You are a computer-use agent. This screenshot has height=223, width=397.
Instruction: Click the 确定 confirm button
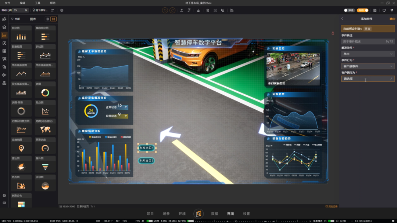tap(392, 19)
